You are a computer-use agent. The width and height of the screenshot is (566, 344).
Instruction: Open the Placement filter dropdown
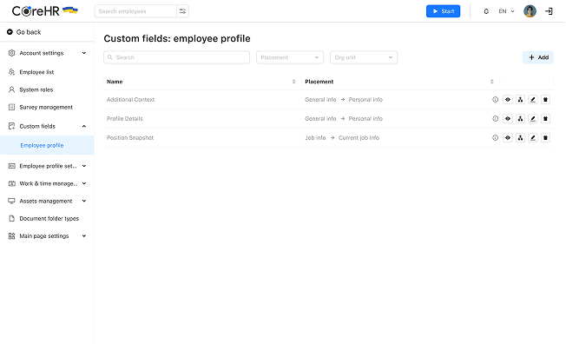pos(290,57)
